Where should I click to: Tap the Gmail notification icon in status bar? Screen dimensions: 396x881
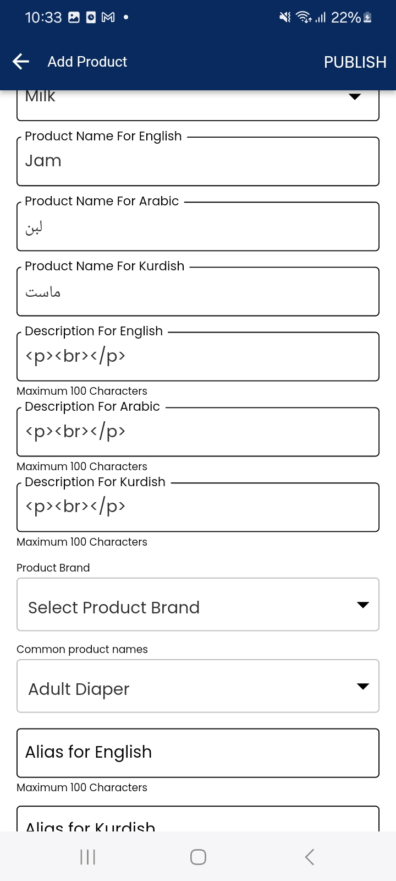click(x=108, y=18)
